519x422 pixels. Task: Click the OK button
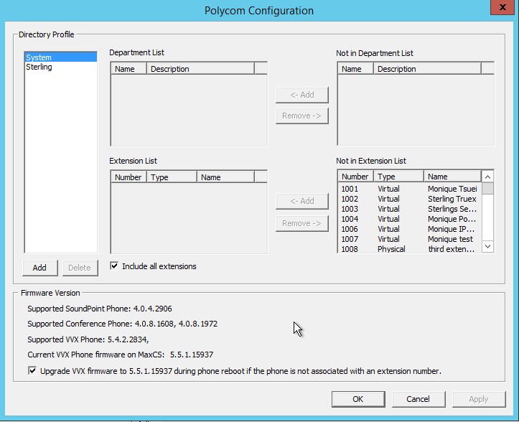pyautogui.click(x=358, y=399)
